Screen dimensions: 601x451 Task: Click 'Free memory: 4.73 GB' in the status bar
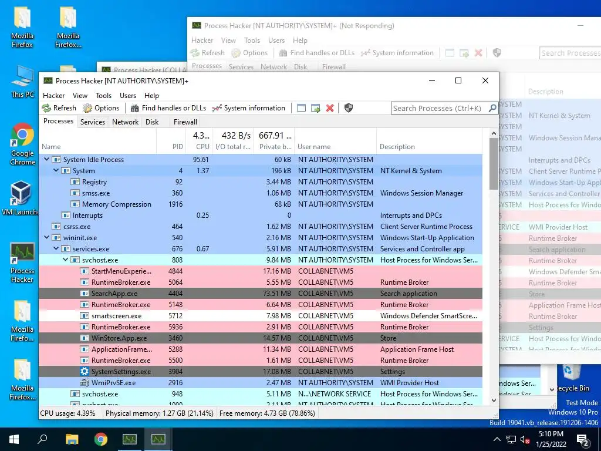click(267, 413)
